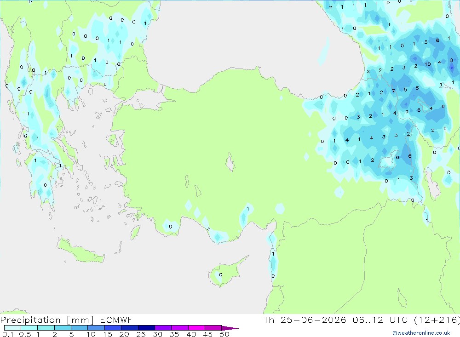Click the 1–2 mm legend color swatch
Image resolution: width=460 pixels, height=337 pixels.
point(46,328)
